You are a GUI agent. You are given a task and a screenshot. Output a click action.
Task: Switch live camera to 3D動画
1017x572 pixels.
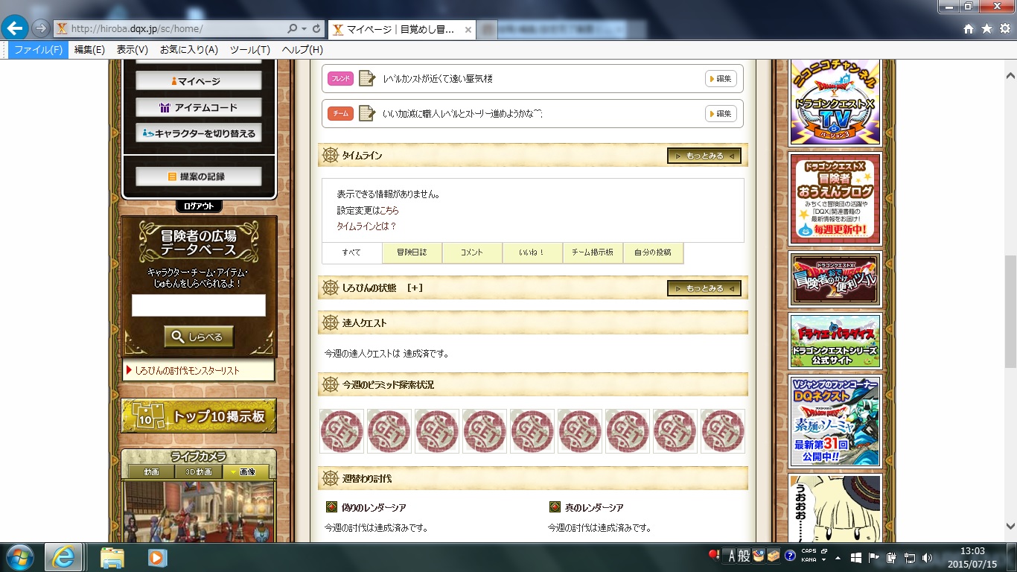[199, 472]
